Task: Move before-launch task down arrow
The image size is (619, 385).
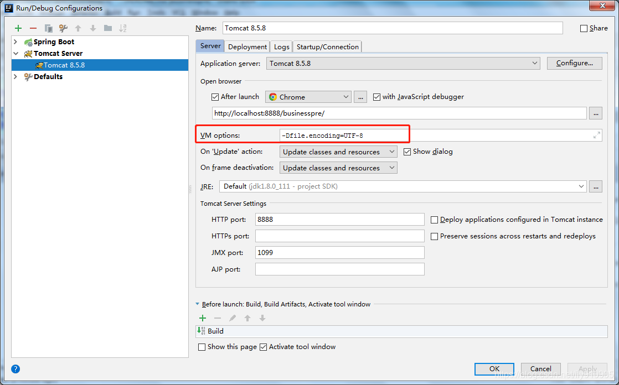Action: click(262, 318)
